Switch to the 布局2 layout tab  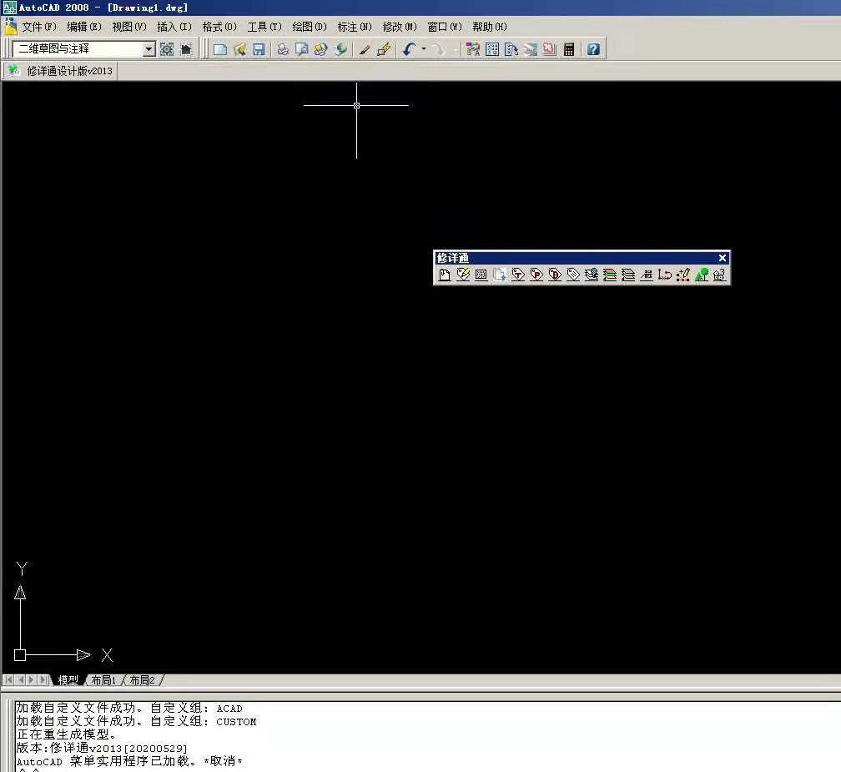142,680
